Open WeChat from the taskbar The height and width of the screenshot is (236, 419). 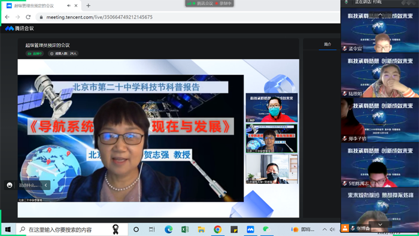tap(266, 229)
